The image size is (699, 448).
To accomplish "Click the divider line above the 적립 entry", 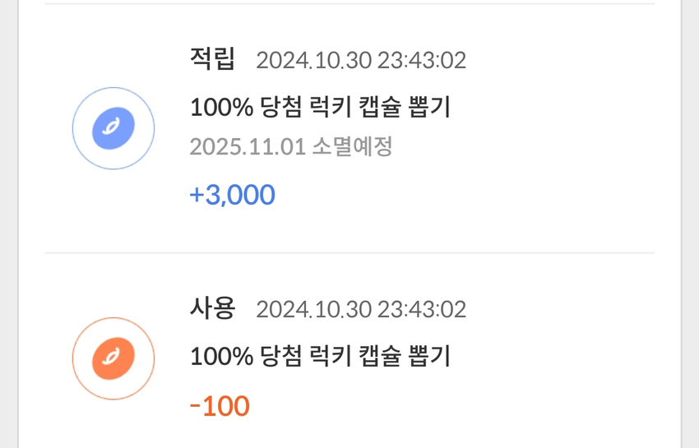I will [349, 4].
